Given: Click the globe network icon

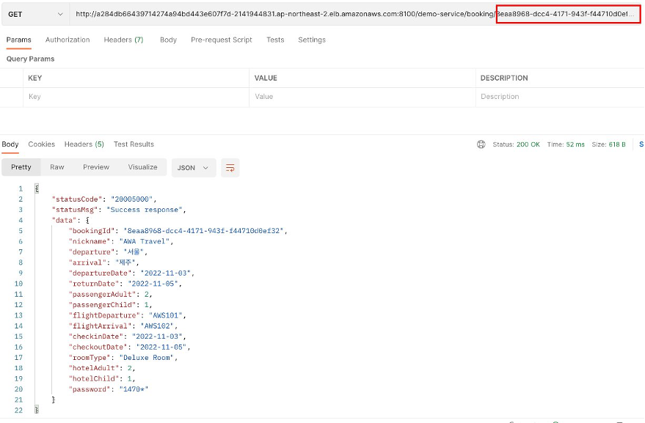Looking at the screenshot, I should [481, 144].
